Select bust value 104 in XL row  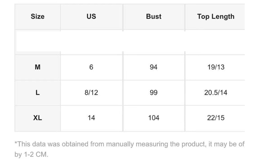[154, 118]
